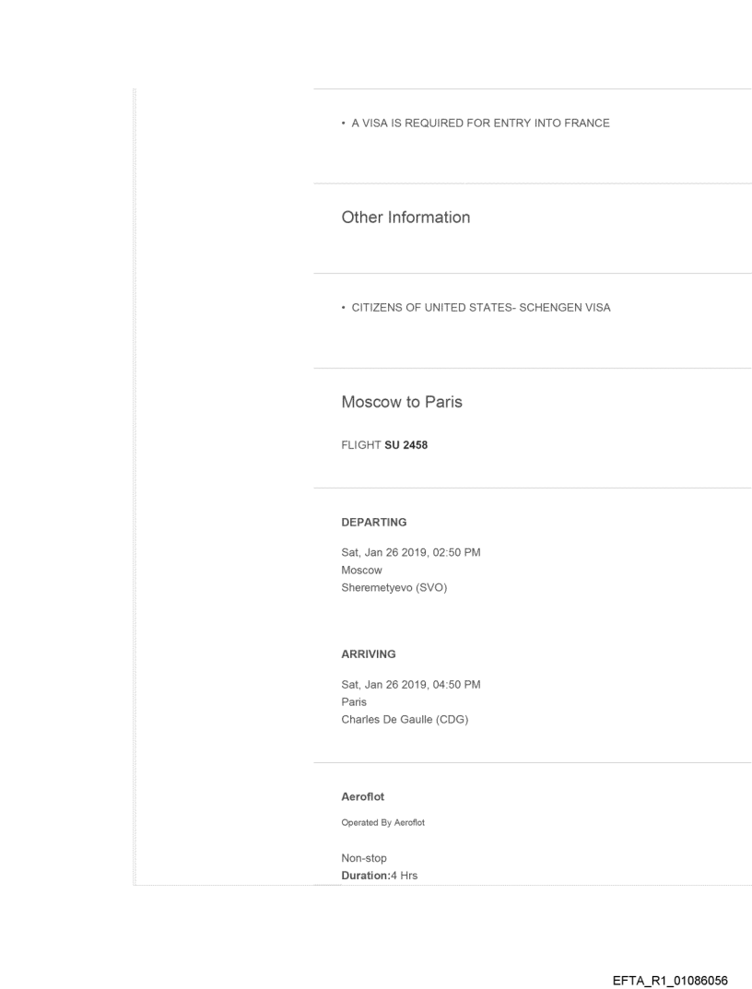Click the arrival city Paris line
The image size is (752, 989).
click(354, 701)
